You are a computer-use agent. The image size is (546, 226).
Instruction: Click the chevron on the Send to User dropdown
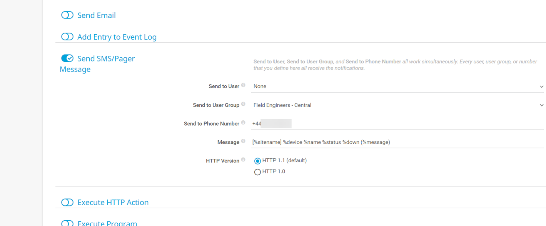click(x=541, y=86)
